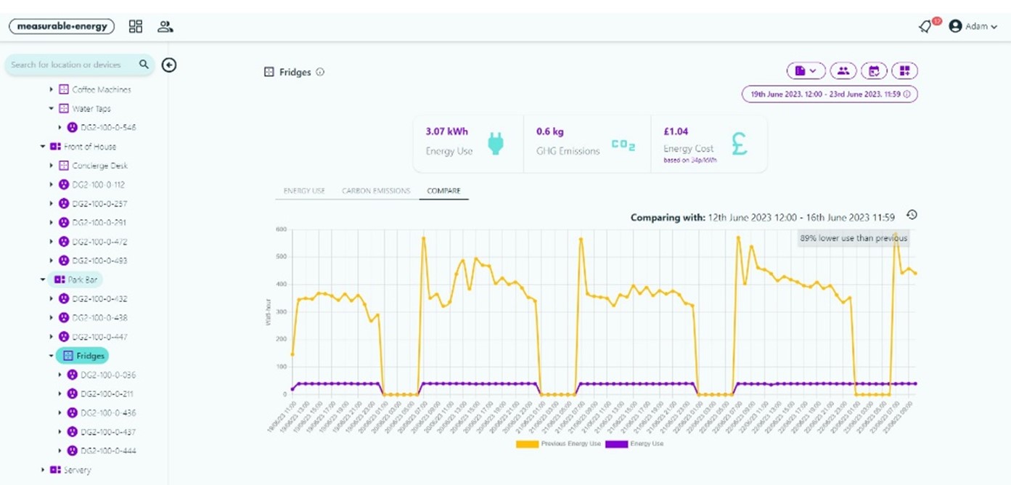Click info icon beside Fridges title

[x=320, y=72]
